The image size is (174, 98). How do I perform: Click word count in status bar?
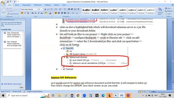click(17, 91)
